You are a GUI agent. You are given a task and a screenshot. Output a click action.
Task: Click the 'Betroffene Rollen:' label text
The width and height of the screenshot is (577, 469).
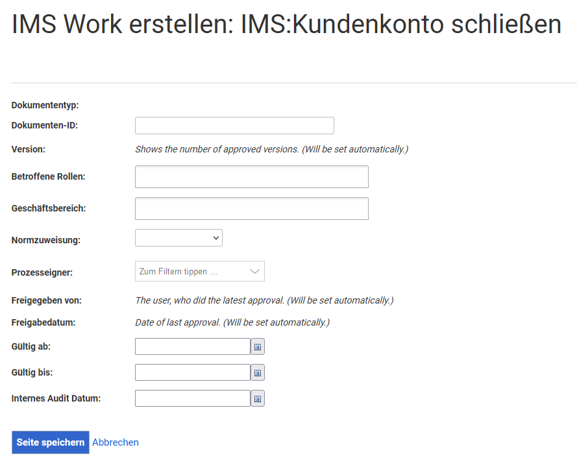(49, 176)
